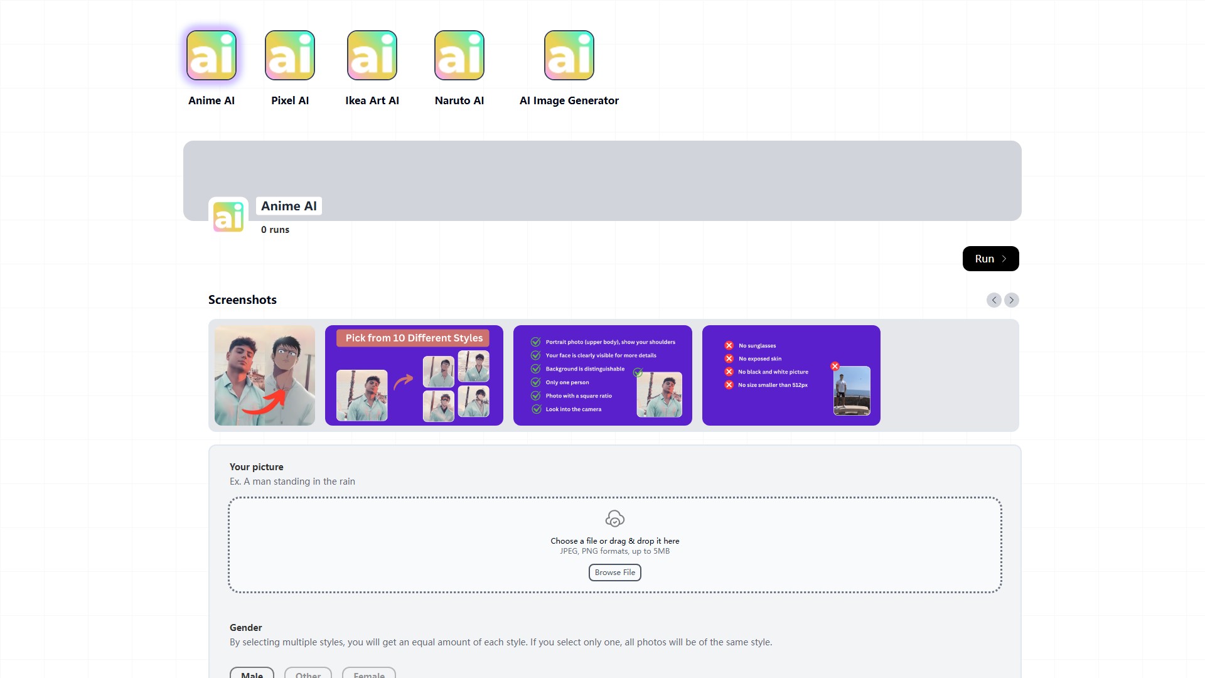Open the AI Image Generator app icon

tap(569, 55)
